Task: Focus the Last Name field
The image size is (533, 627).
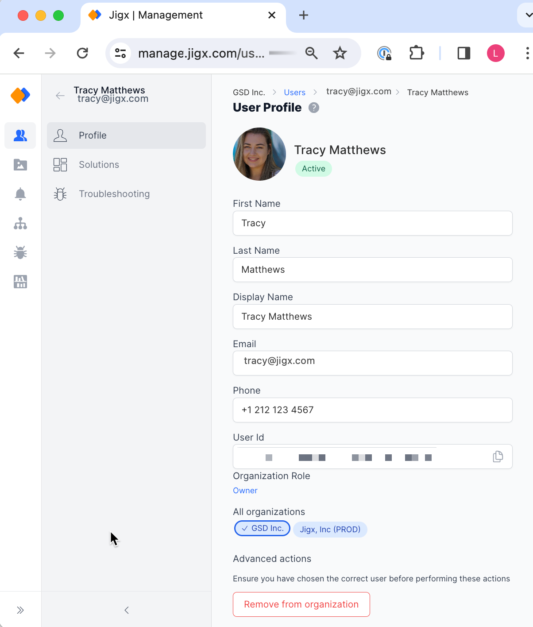Action: [x=373, y=270]
